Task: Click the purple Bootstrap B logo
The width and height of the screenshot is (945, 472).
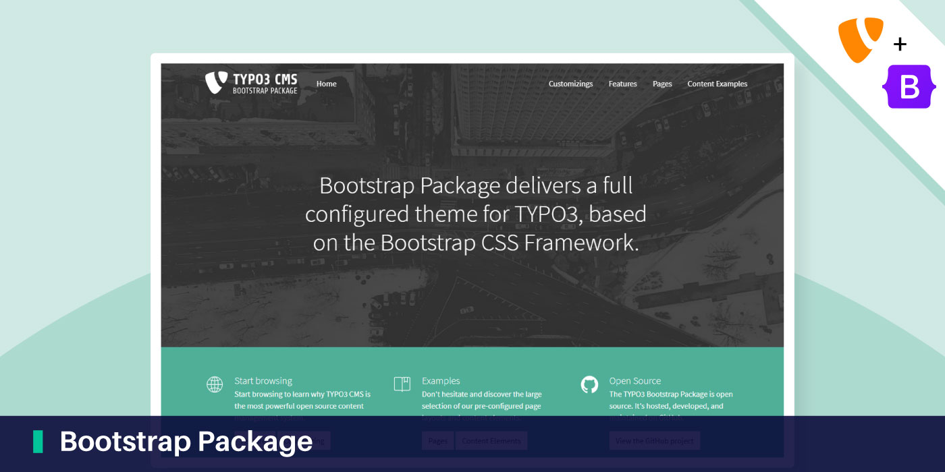Action: pos(908,87)
